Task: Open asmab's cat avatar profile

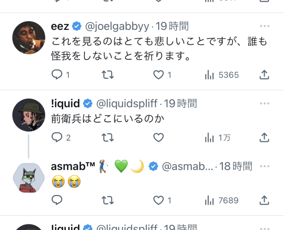Action: pyautogui.click(x=28, y=178)
